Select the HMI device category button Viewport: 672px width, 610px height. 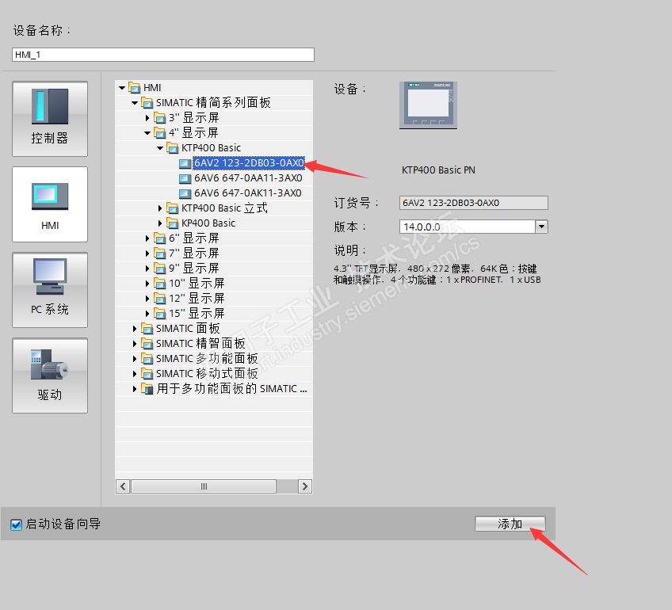click(x=50, y=204)
